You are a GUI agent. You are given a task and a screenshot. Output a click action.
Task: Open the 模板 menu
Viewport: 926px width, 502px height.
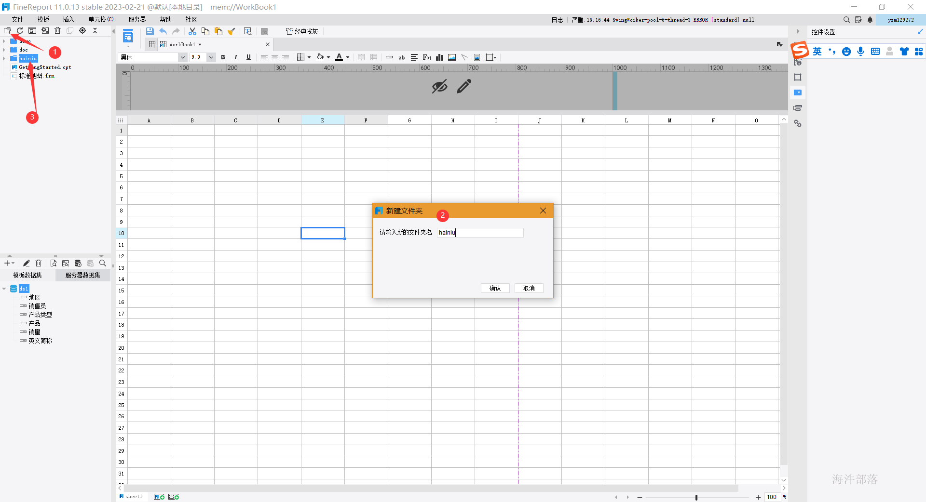pos(43,19)
